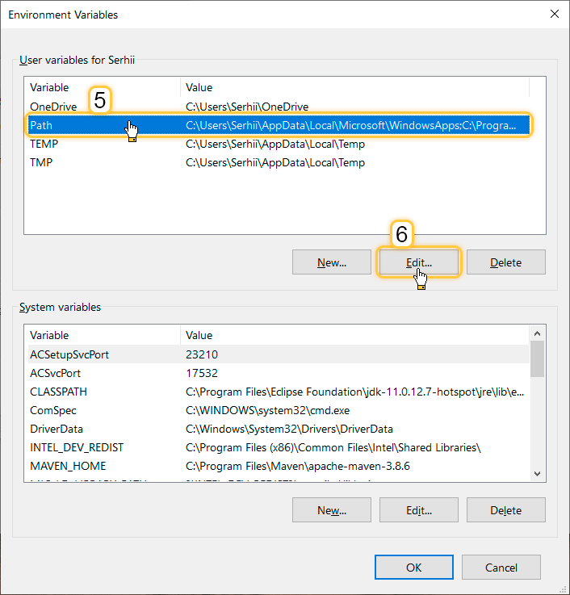Close the Environment Variables dialog

(x=553, y=14)
